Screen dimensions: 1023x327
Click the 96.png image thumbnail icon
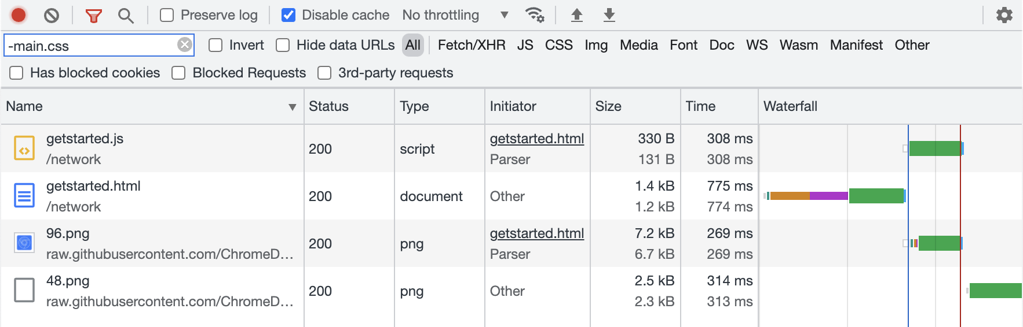(24, 243)
